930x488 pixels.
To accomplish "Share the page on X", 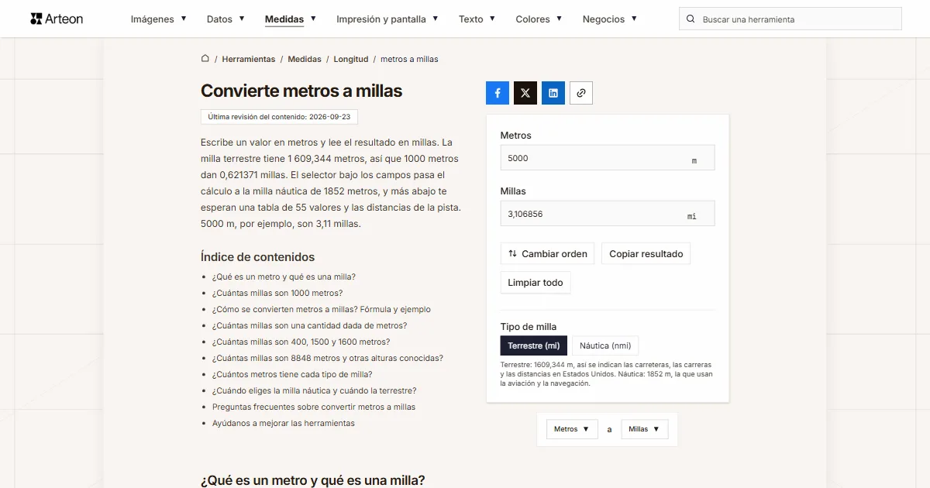I will 525,93.
